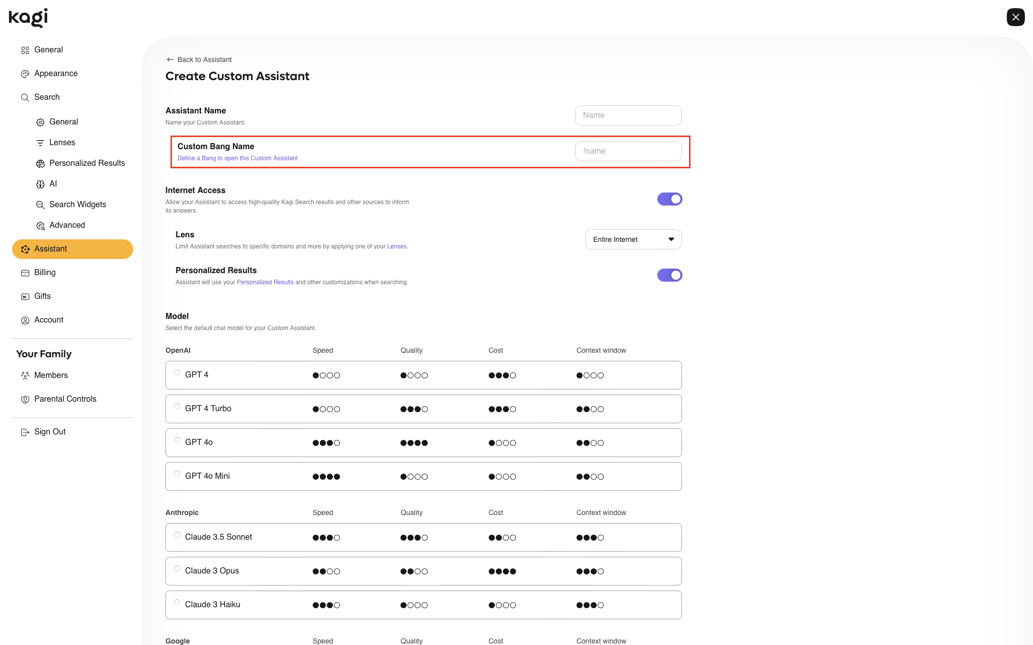
Task: Click the Search Widgets icon
Action: [40, 205]
